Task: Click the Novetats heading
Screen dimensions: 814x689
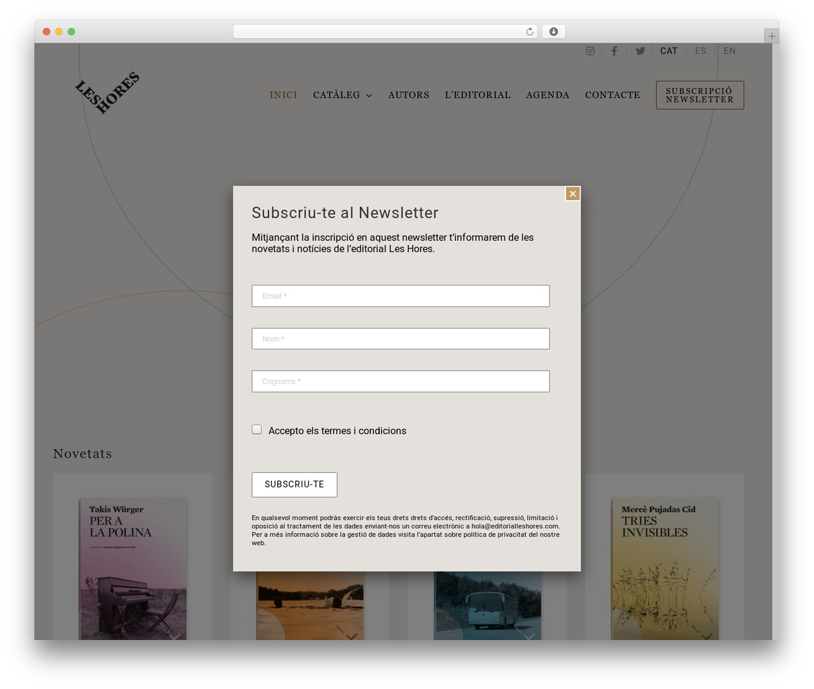Action: pos(82,453)
